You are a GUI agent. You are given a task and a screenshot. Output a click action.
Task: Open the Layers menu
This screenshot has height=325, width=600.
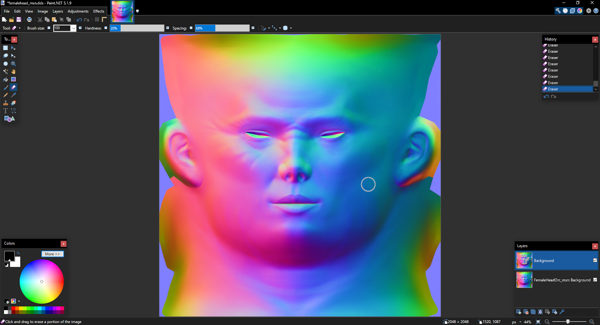pyautogui.click(x=57, y=11)
